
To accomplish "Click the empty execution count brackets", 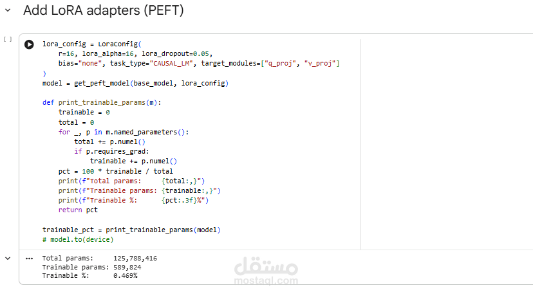I will [8, 39].
